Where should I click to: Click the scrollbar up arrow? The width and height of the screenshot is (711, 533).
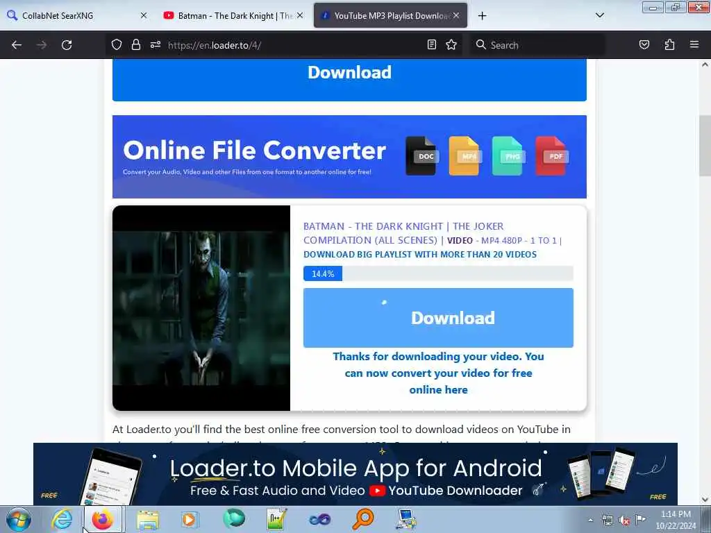tap(705, 65)
